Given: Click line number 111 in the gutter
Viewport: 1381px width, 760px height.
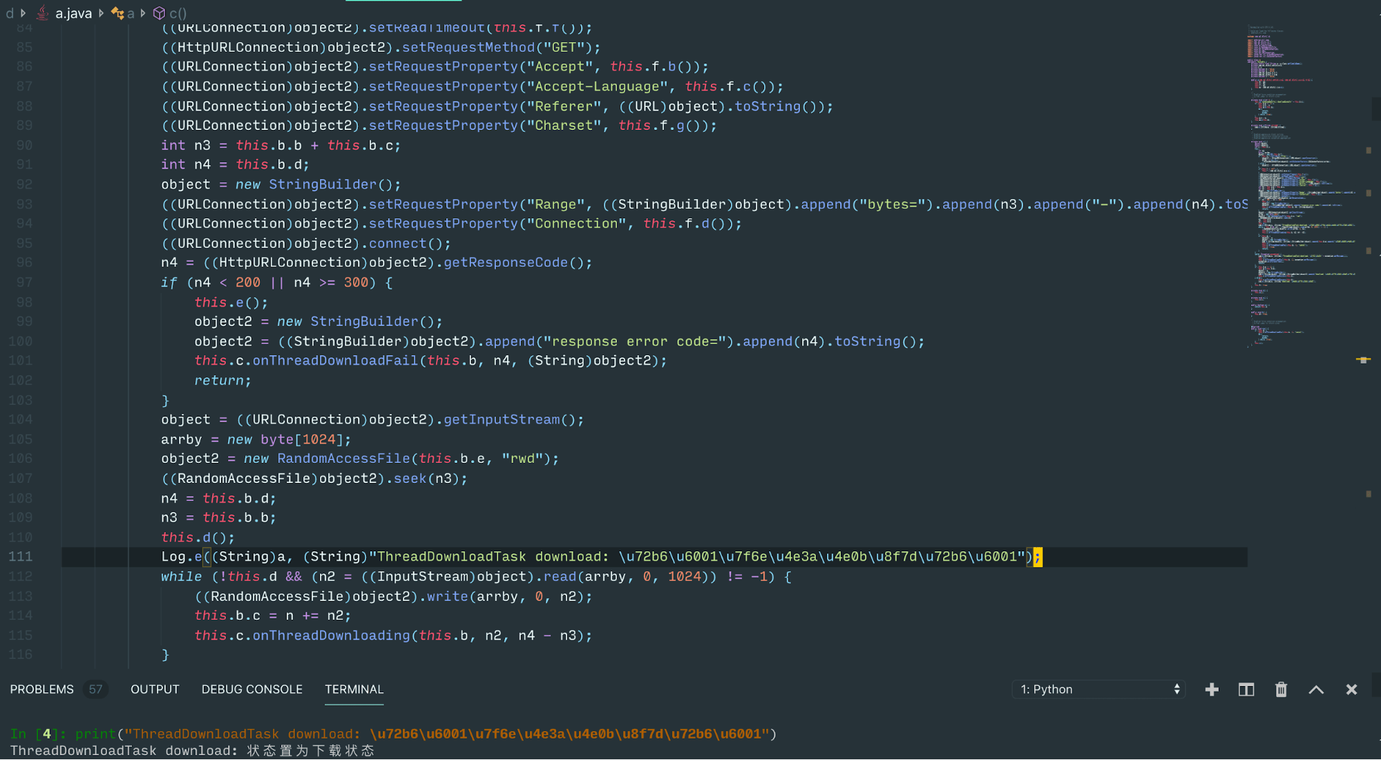Looking at the screenshot, I should 21,557.
